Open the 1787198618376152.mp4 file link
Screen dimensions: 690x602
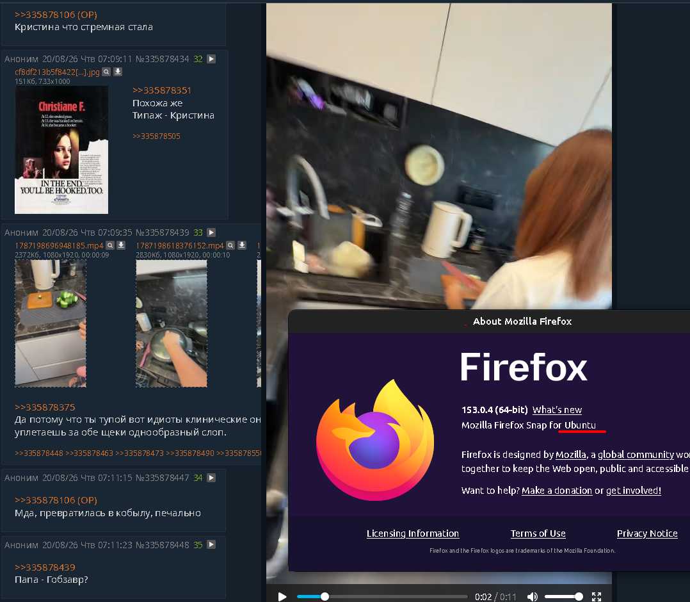tap(179, 245)
